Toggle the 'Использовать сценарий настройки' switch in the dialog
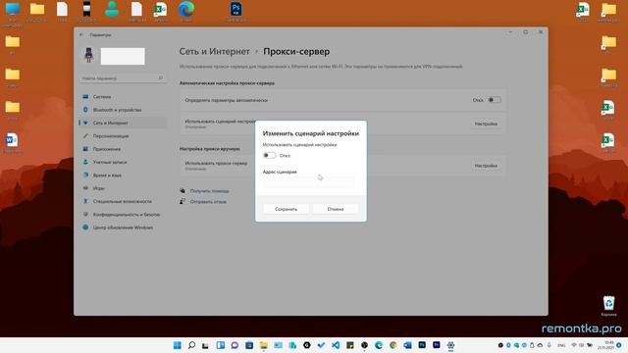The height and width of the screenshot is (353, 628). click(270, 155)
